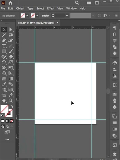Select the Perspective Grid tool
Screen dimensions: 120x160
click(x=11, y=73)
